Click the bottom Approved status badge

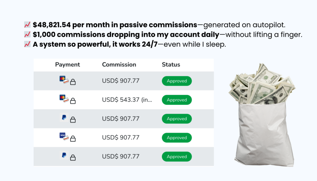pyautogui.click(x=177, y=157)
